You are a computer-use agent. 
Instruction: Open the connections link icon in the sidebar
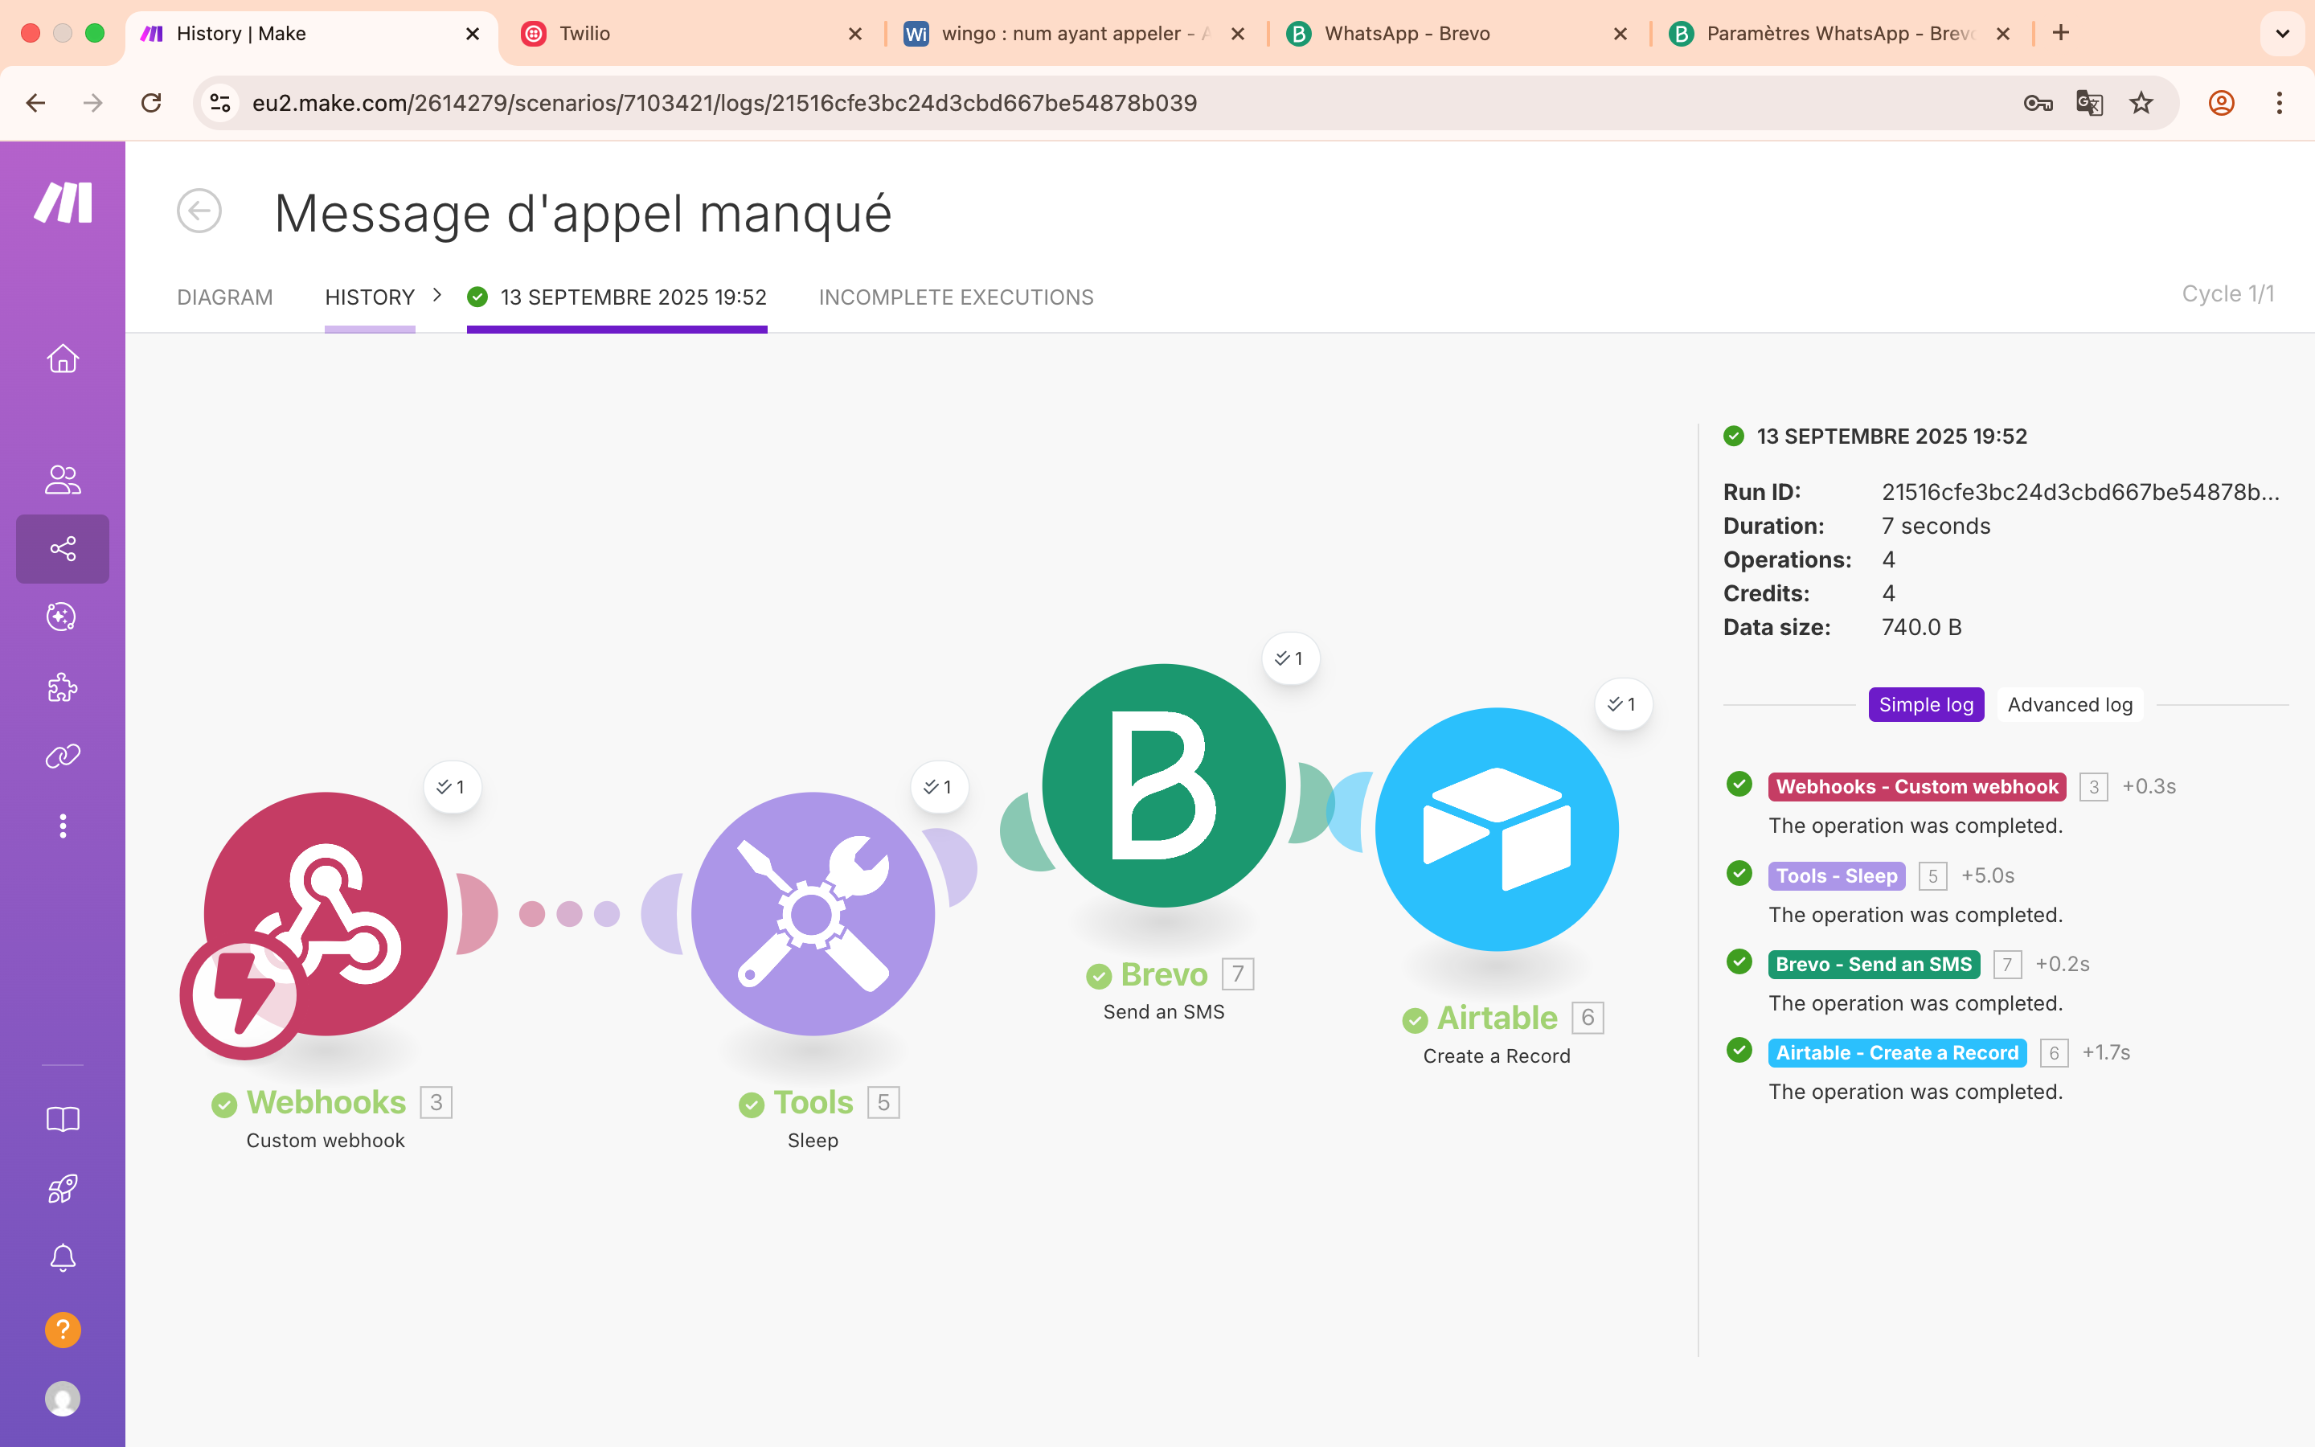62,756
